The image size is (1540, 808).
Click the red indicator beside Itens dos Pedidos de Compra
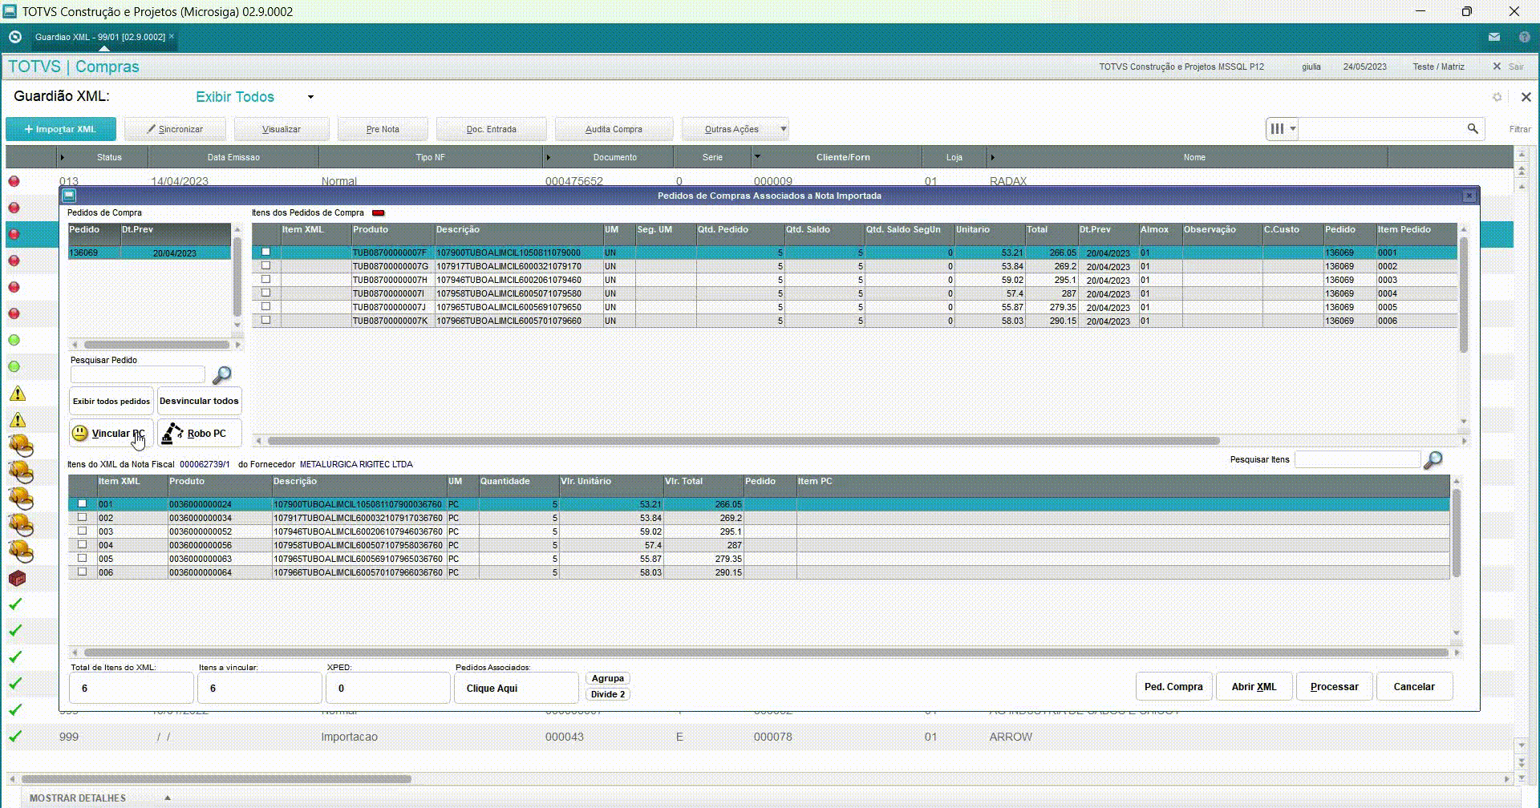[378, 213]
